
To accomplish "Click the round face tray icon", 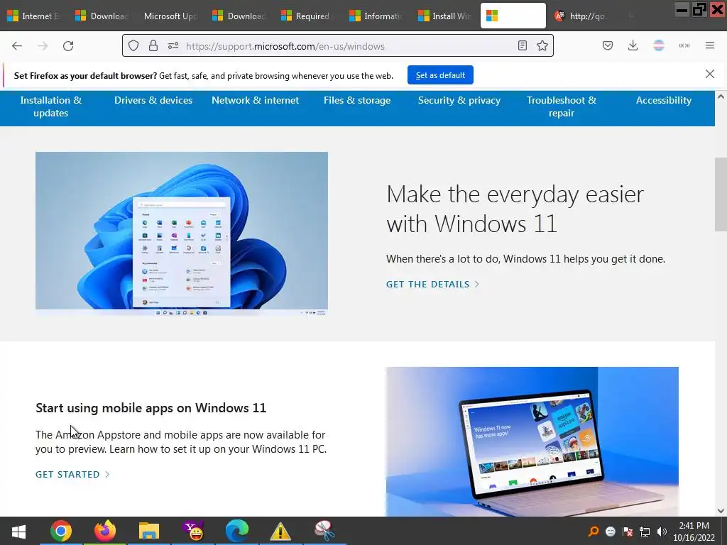I will [610, 532].
